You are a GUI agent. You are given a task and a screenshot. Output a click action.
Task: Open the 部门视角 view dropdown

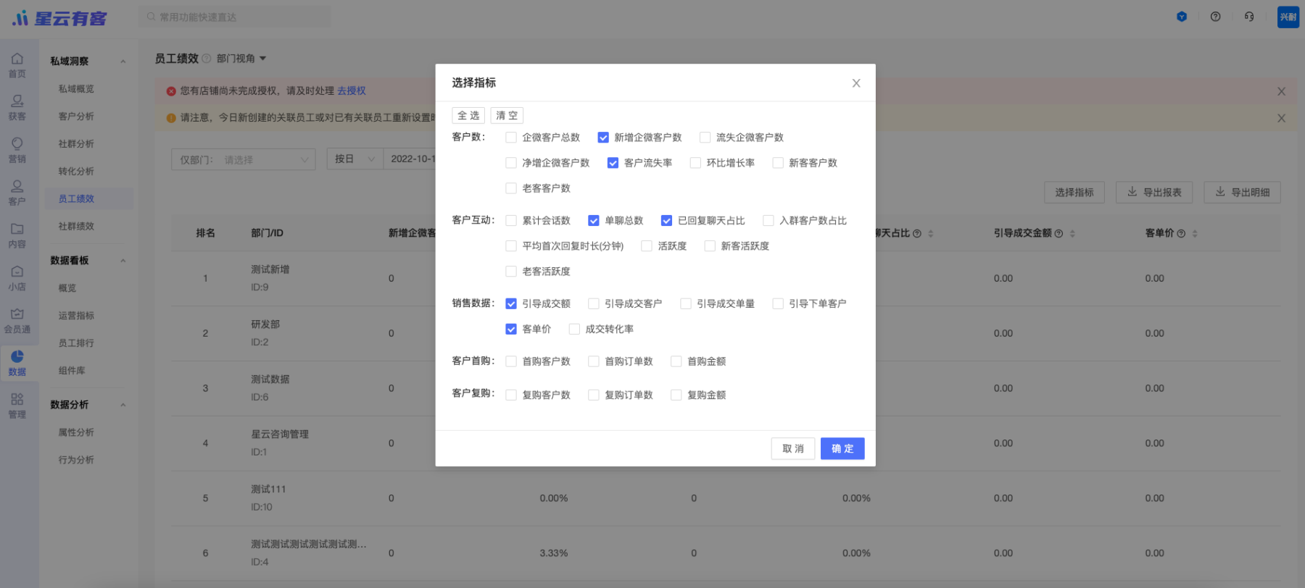[x=241, y=59]
